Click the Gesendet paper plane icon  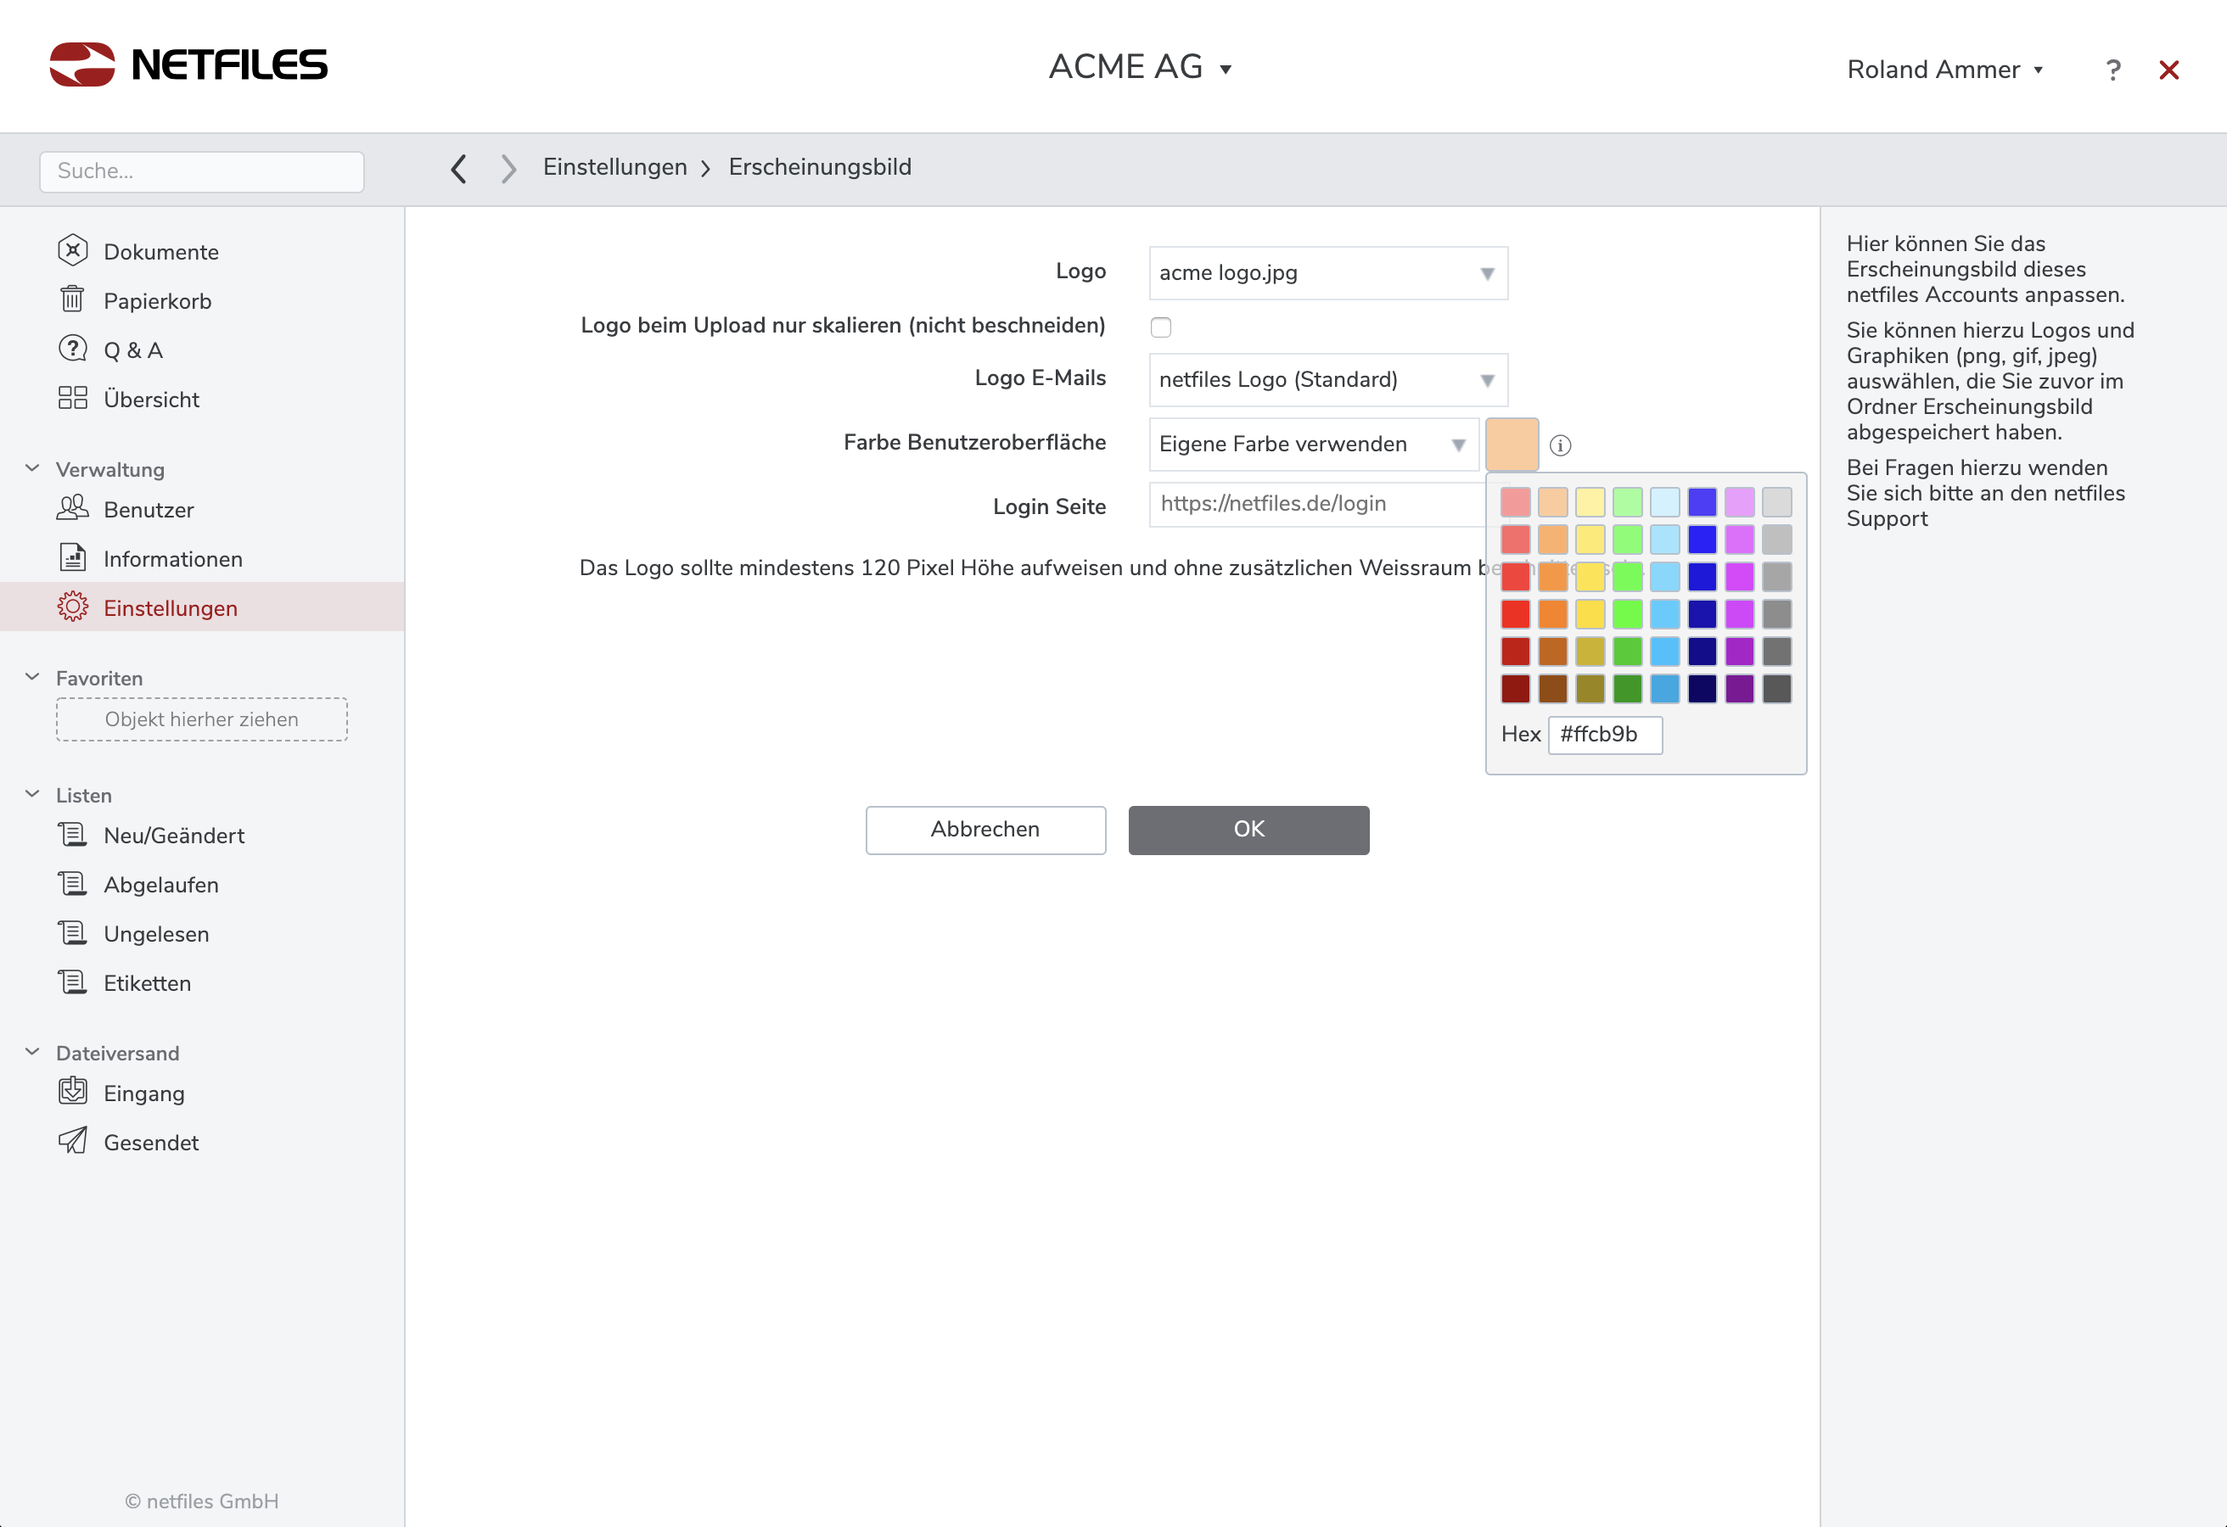(73, 1141)
